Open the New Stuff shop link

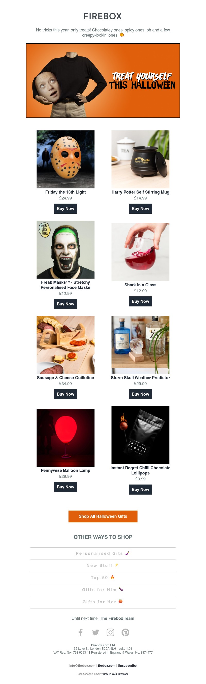[103, 565]
